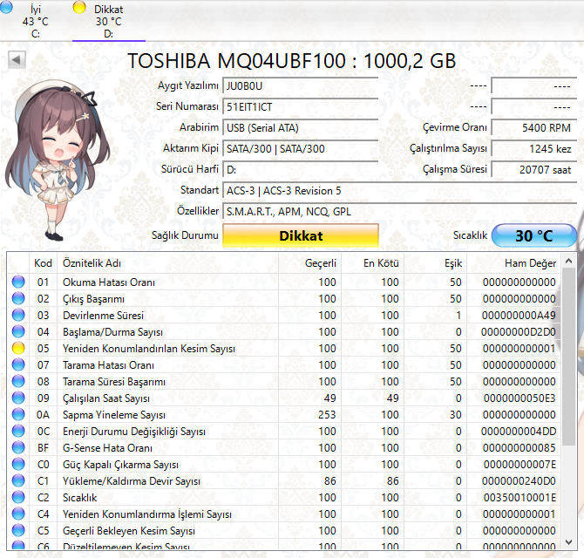The width and height of the screenshot is (584, 558).
Task: Click the status orb for Sıcaklık attribute C2
Action: click(x=18, y=497)
